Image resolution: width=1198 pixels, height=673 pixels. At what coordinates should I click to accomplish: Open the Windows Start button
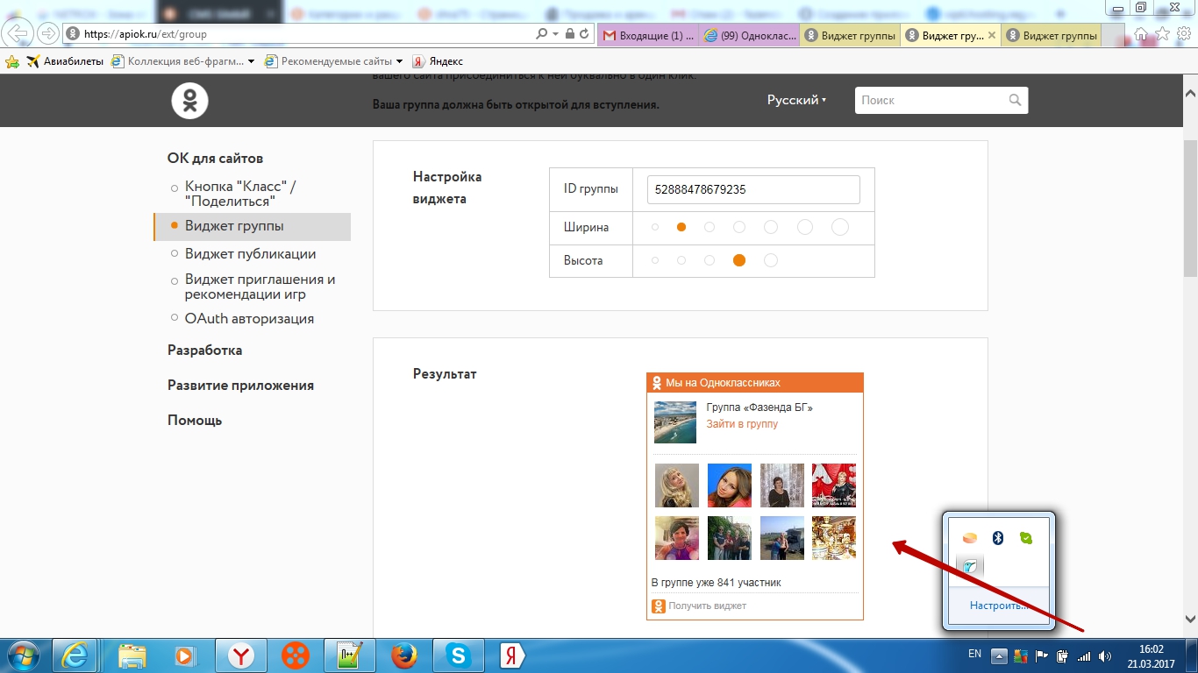coord(24,655)
